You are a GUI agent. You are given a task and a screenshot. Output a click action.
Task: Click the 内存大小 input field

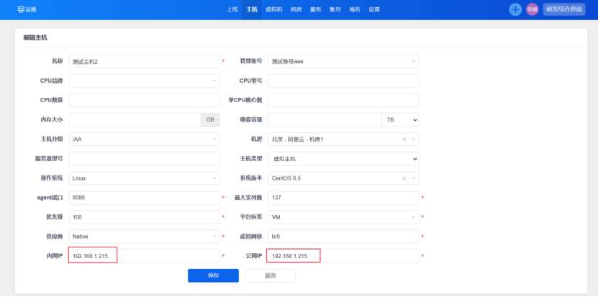pos(135,119)
